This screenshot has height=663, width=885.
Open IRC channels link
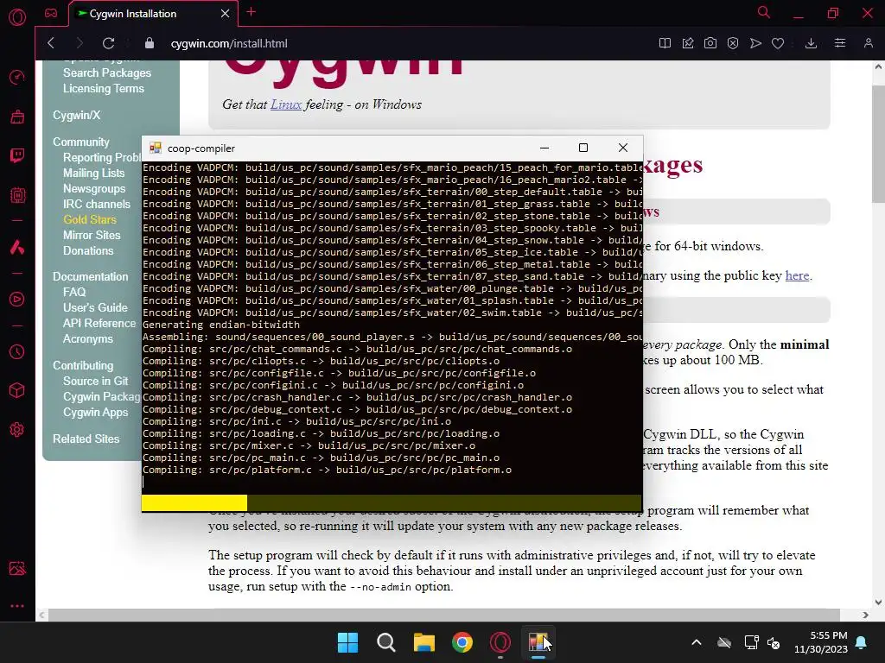coord(97,204)
